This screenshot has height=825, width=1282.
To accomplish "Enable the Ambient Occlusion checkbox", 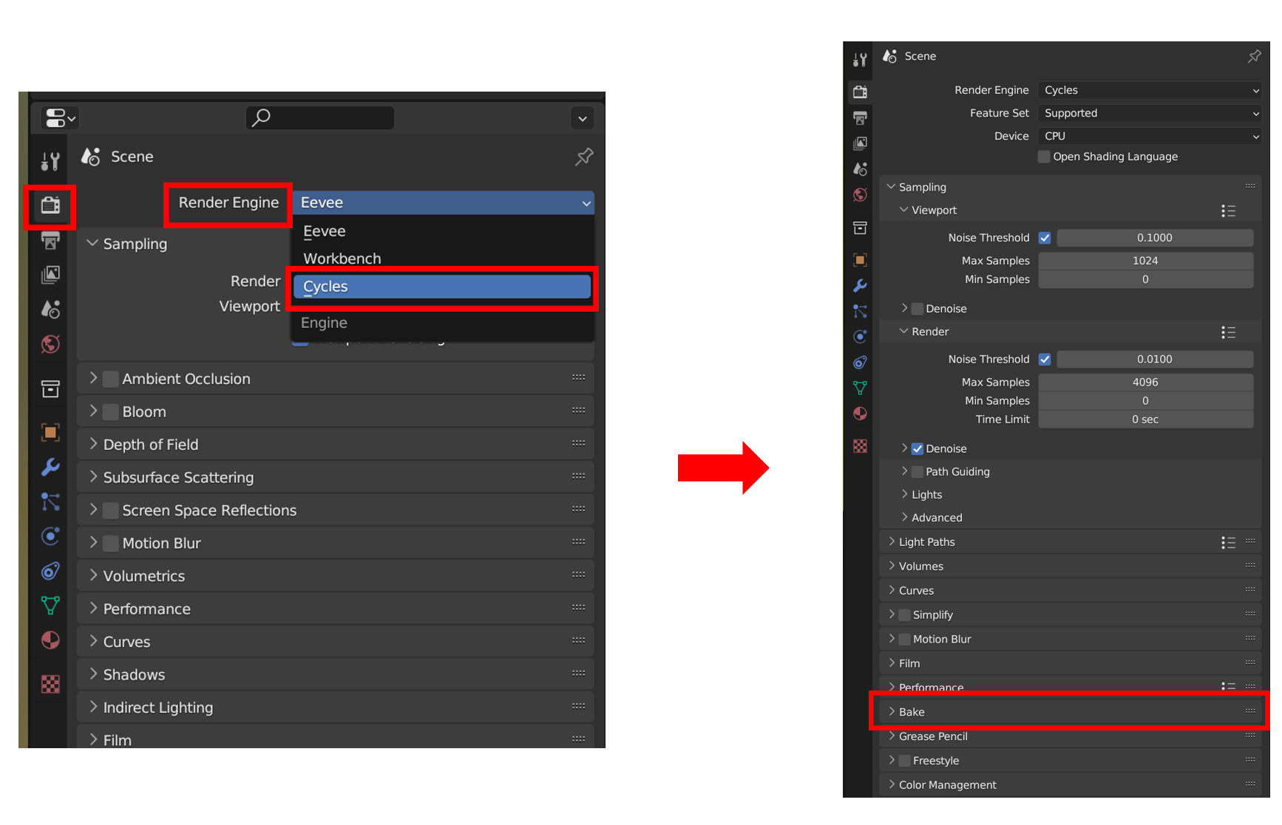I will tap(111, 379).
